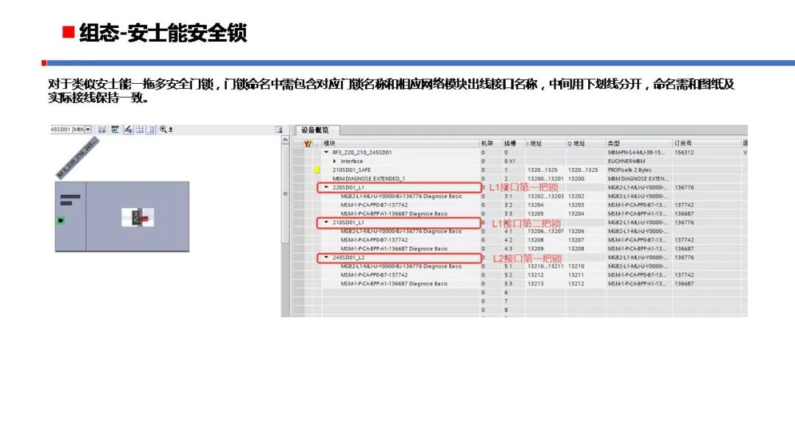The height and width of the screenshot is (447, 795).
Task: Toggle the column options box left of 模块 header
Action: [x=317, y=142]
